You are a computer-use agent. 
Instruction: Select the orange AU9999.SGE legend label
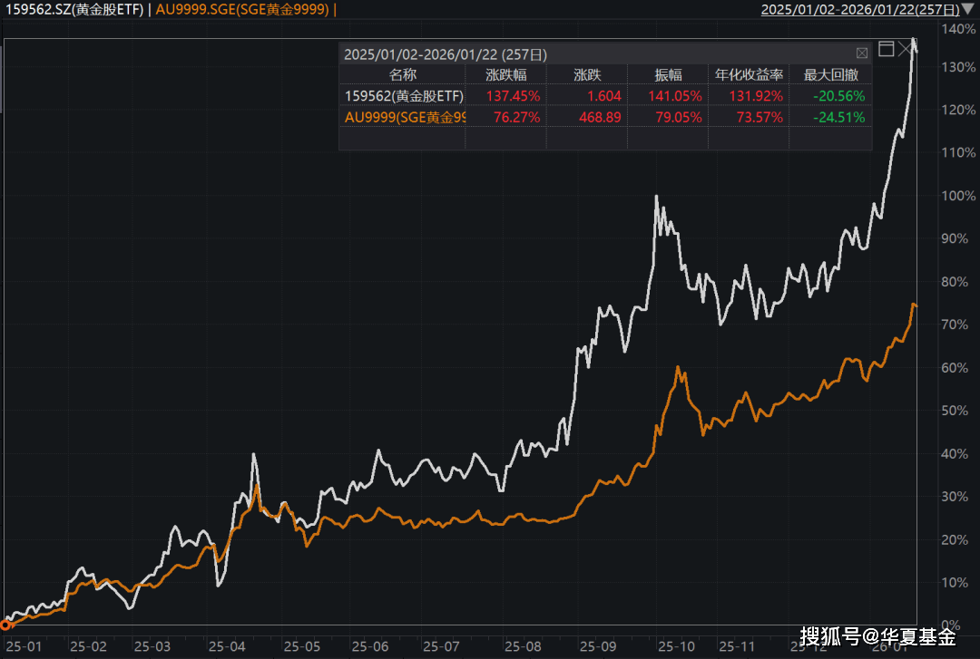click(x=242, y=10)
